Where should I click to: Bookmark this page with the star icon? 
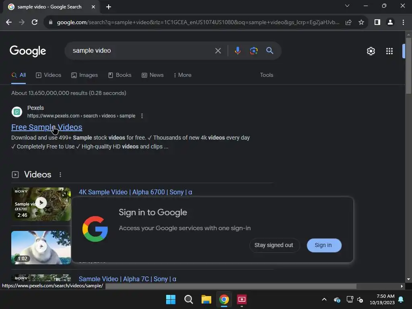(361, 23)
